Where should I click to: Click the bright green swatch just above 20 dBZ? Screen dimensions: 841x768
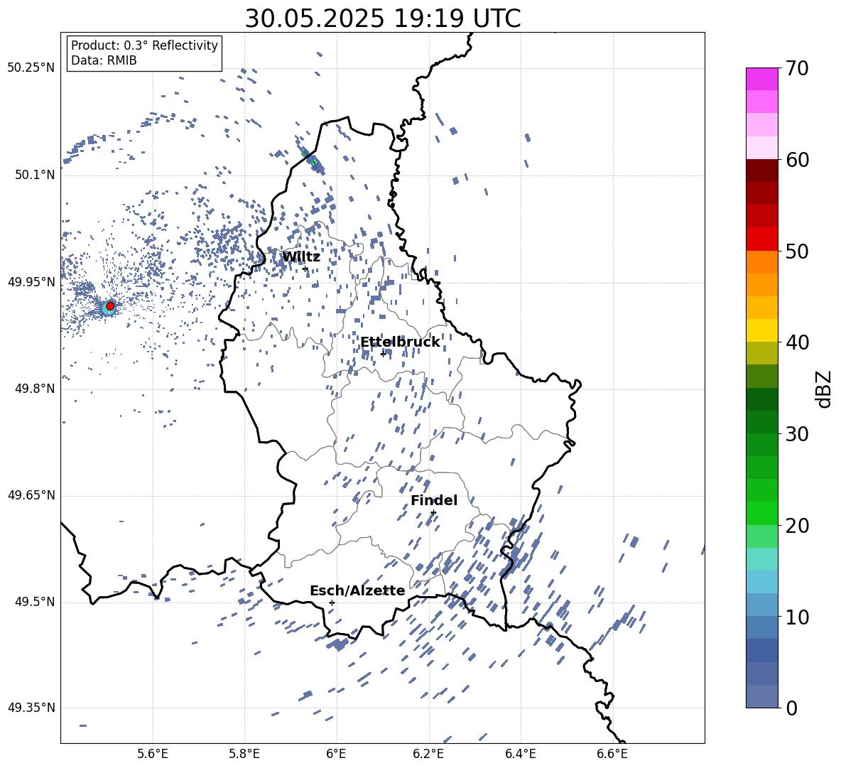pyautogui.click(x=761, y=513)
